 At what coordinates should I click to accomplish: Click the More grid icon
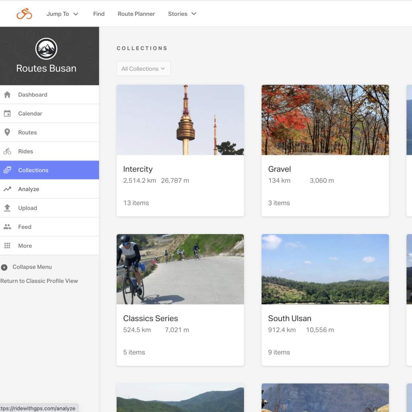coord(7,246)
